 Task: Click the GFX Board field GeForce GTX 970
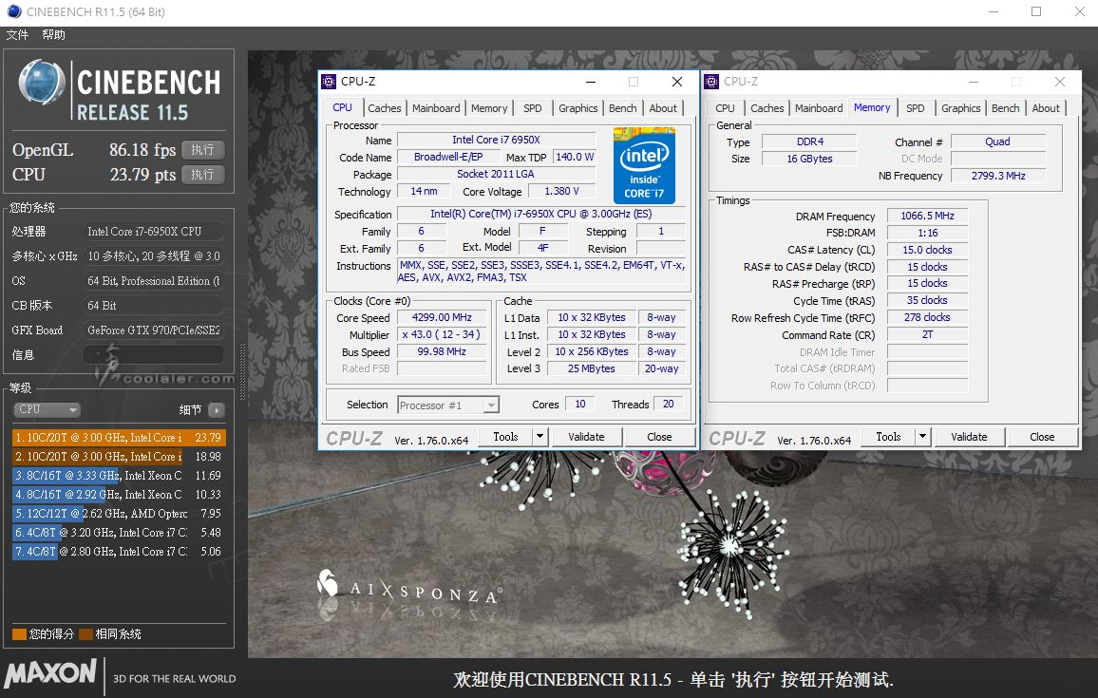coord(153,330)
